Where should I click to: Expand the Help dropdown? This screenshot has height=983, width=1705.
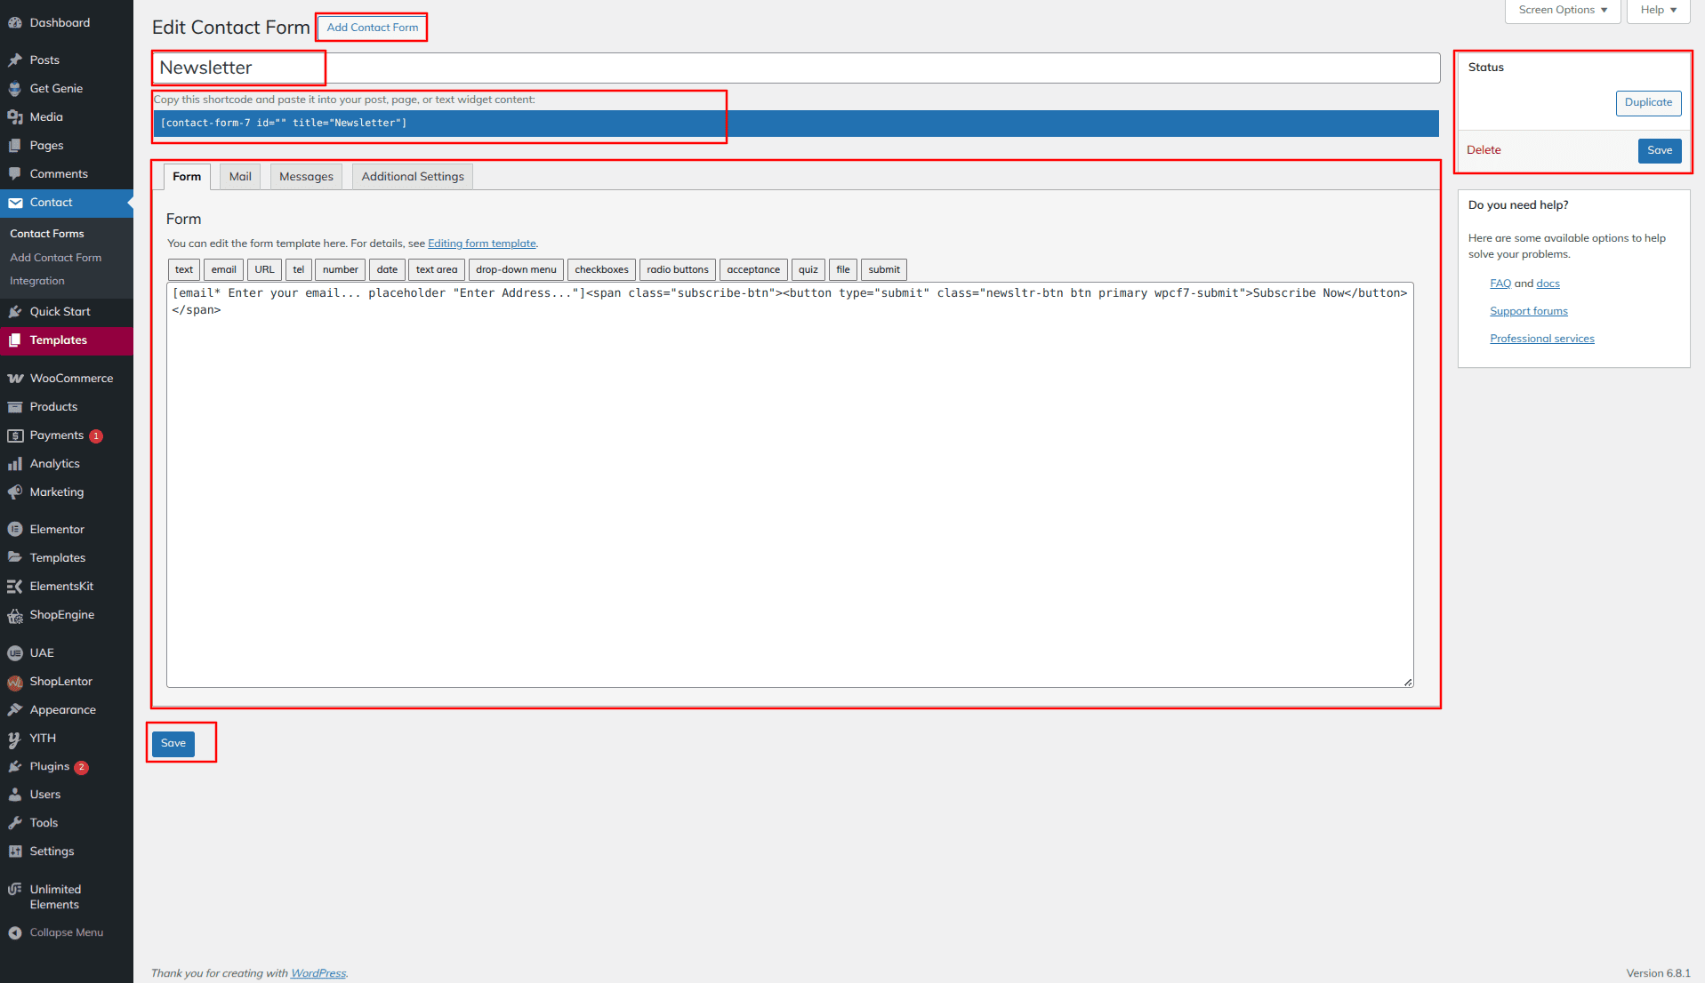[1658, 11]
